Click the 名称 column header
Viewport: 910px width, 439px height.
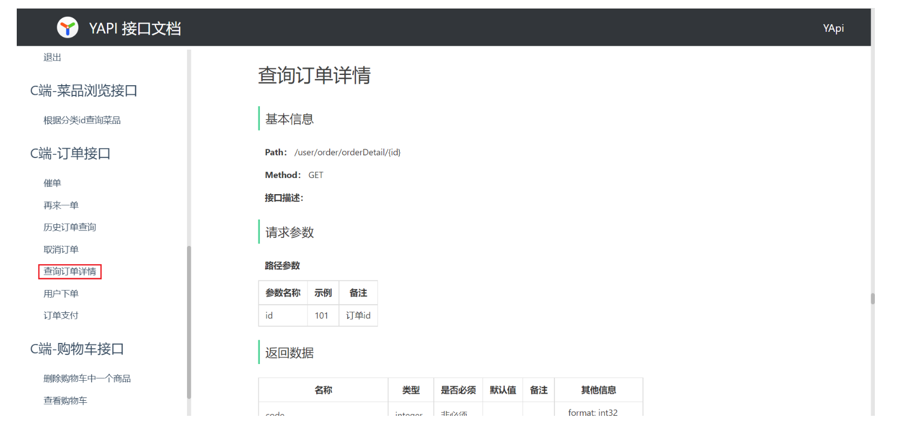click(323, 390)
